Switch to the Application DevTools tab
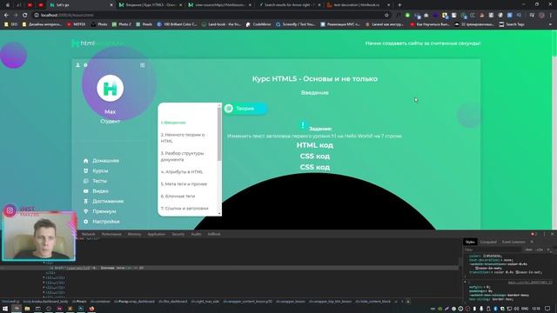This screenshot has width=557, height=313. tap(157, 234)
